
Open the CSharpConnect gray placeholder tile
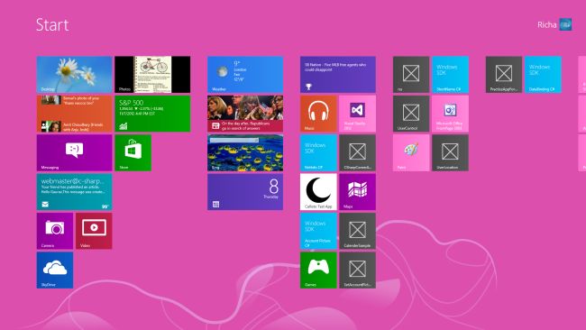click(357, 153)
